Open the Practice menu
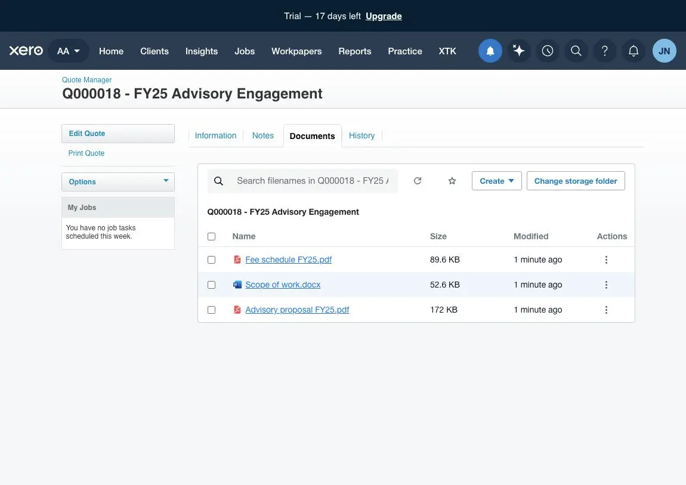686x485 pixels. (405, 51)
